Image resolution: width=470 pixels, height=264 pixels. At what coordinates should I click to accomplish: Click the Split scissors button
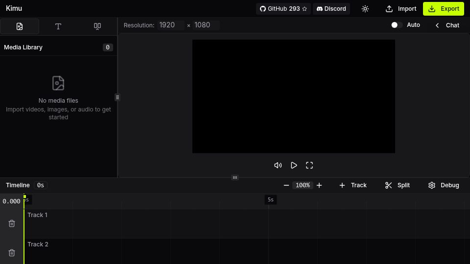click(x=398, y=185)
